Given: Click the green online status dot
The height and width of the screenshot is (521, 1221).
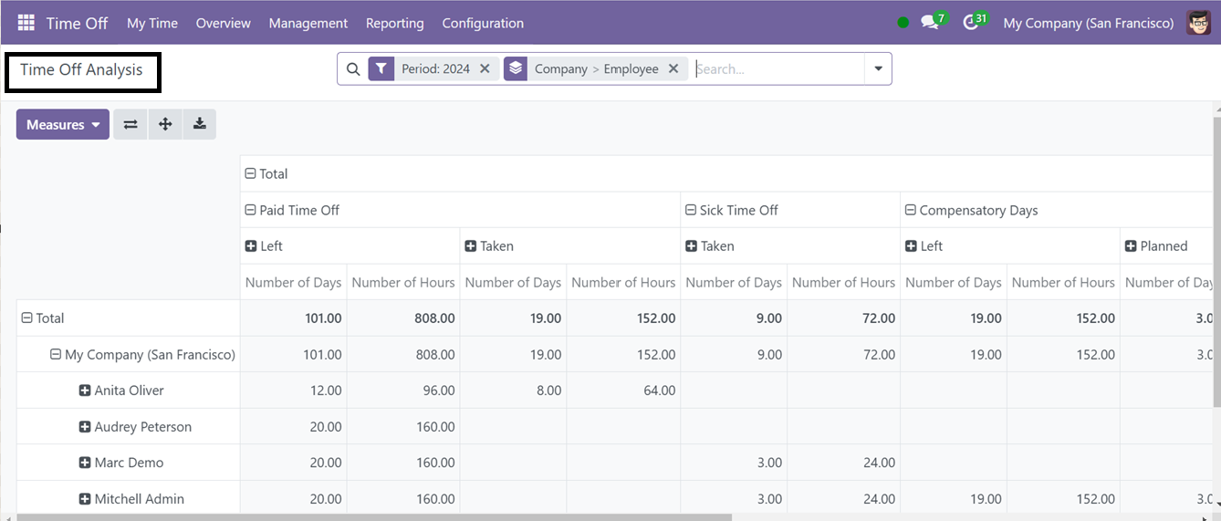Looking at the screenshot, I should pos(903,23).
